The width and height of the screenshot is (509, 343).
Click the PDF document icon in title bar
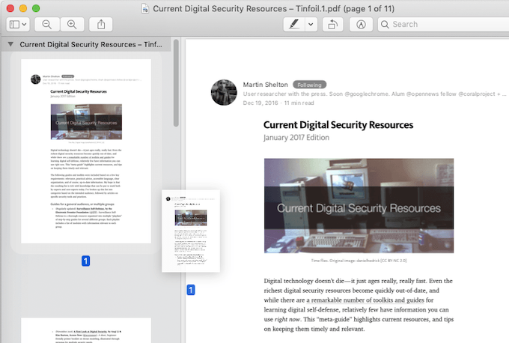point(145,9)
